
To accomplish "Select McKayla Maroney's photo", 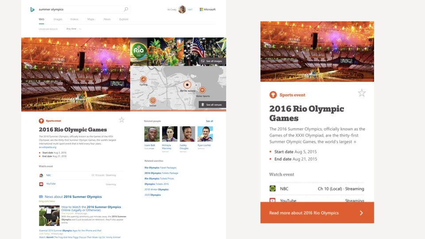I will (x=170, y=134).
